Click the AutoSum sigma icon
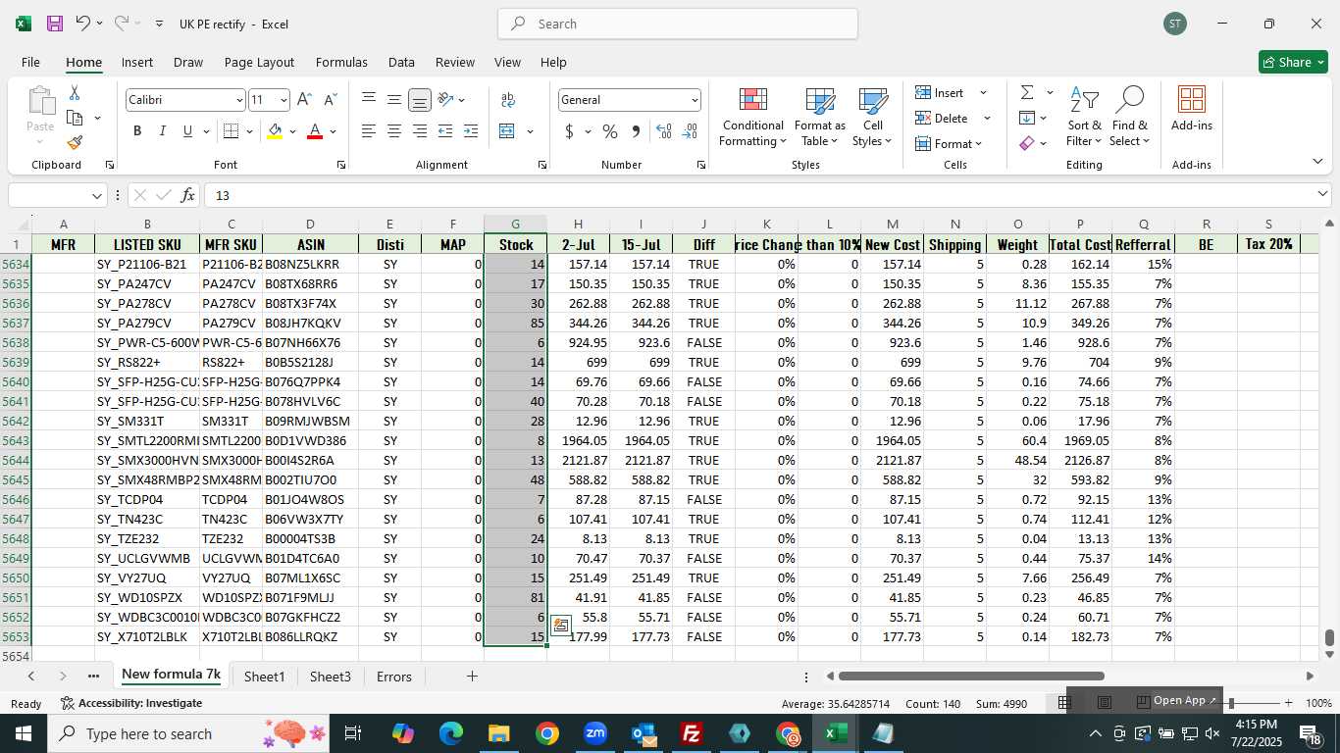 click(x=1027, y=92)
